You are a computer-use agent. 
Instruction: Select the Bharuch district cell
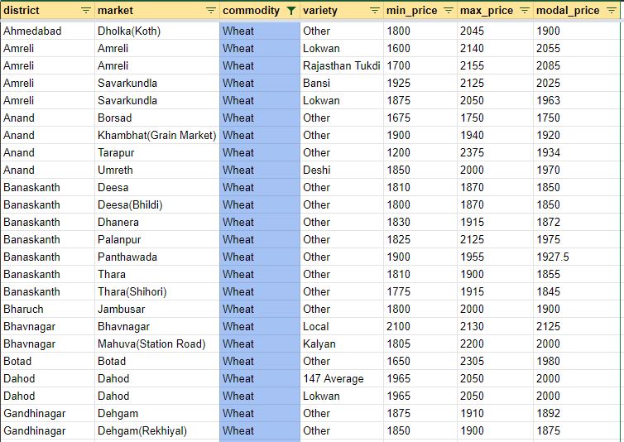click(23, 309)
